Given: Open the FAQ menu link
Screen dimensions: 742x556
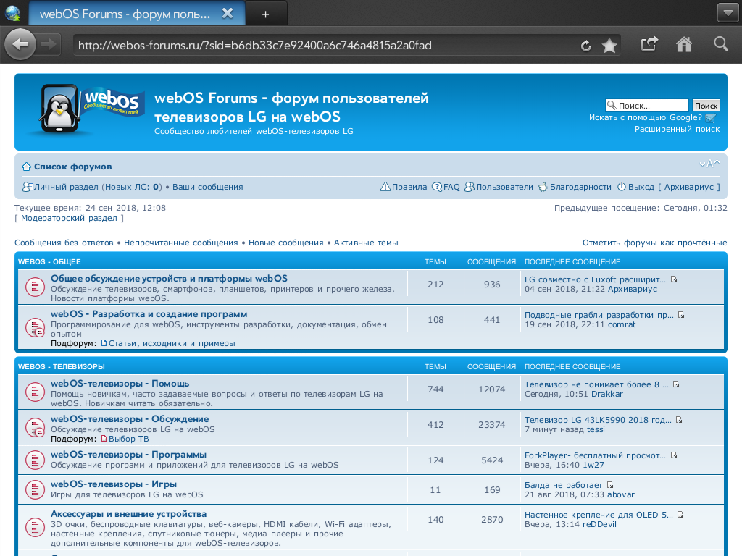Looking at the screenshot, I should pyautogui.click(x=451, y=187).
